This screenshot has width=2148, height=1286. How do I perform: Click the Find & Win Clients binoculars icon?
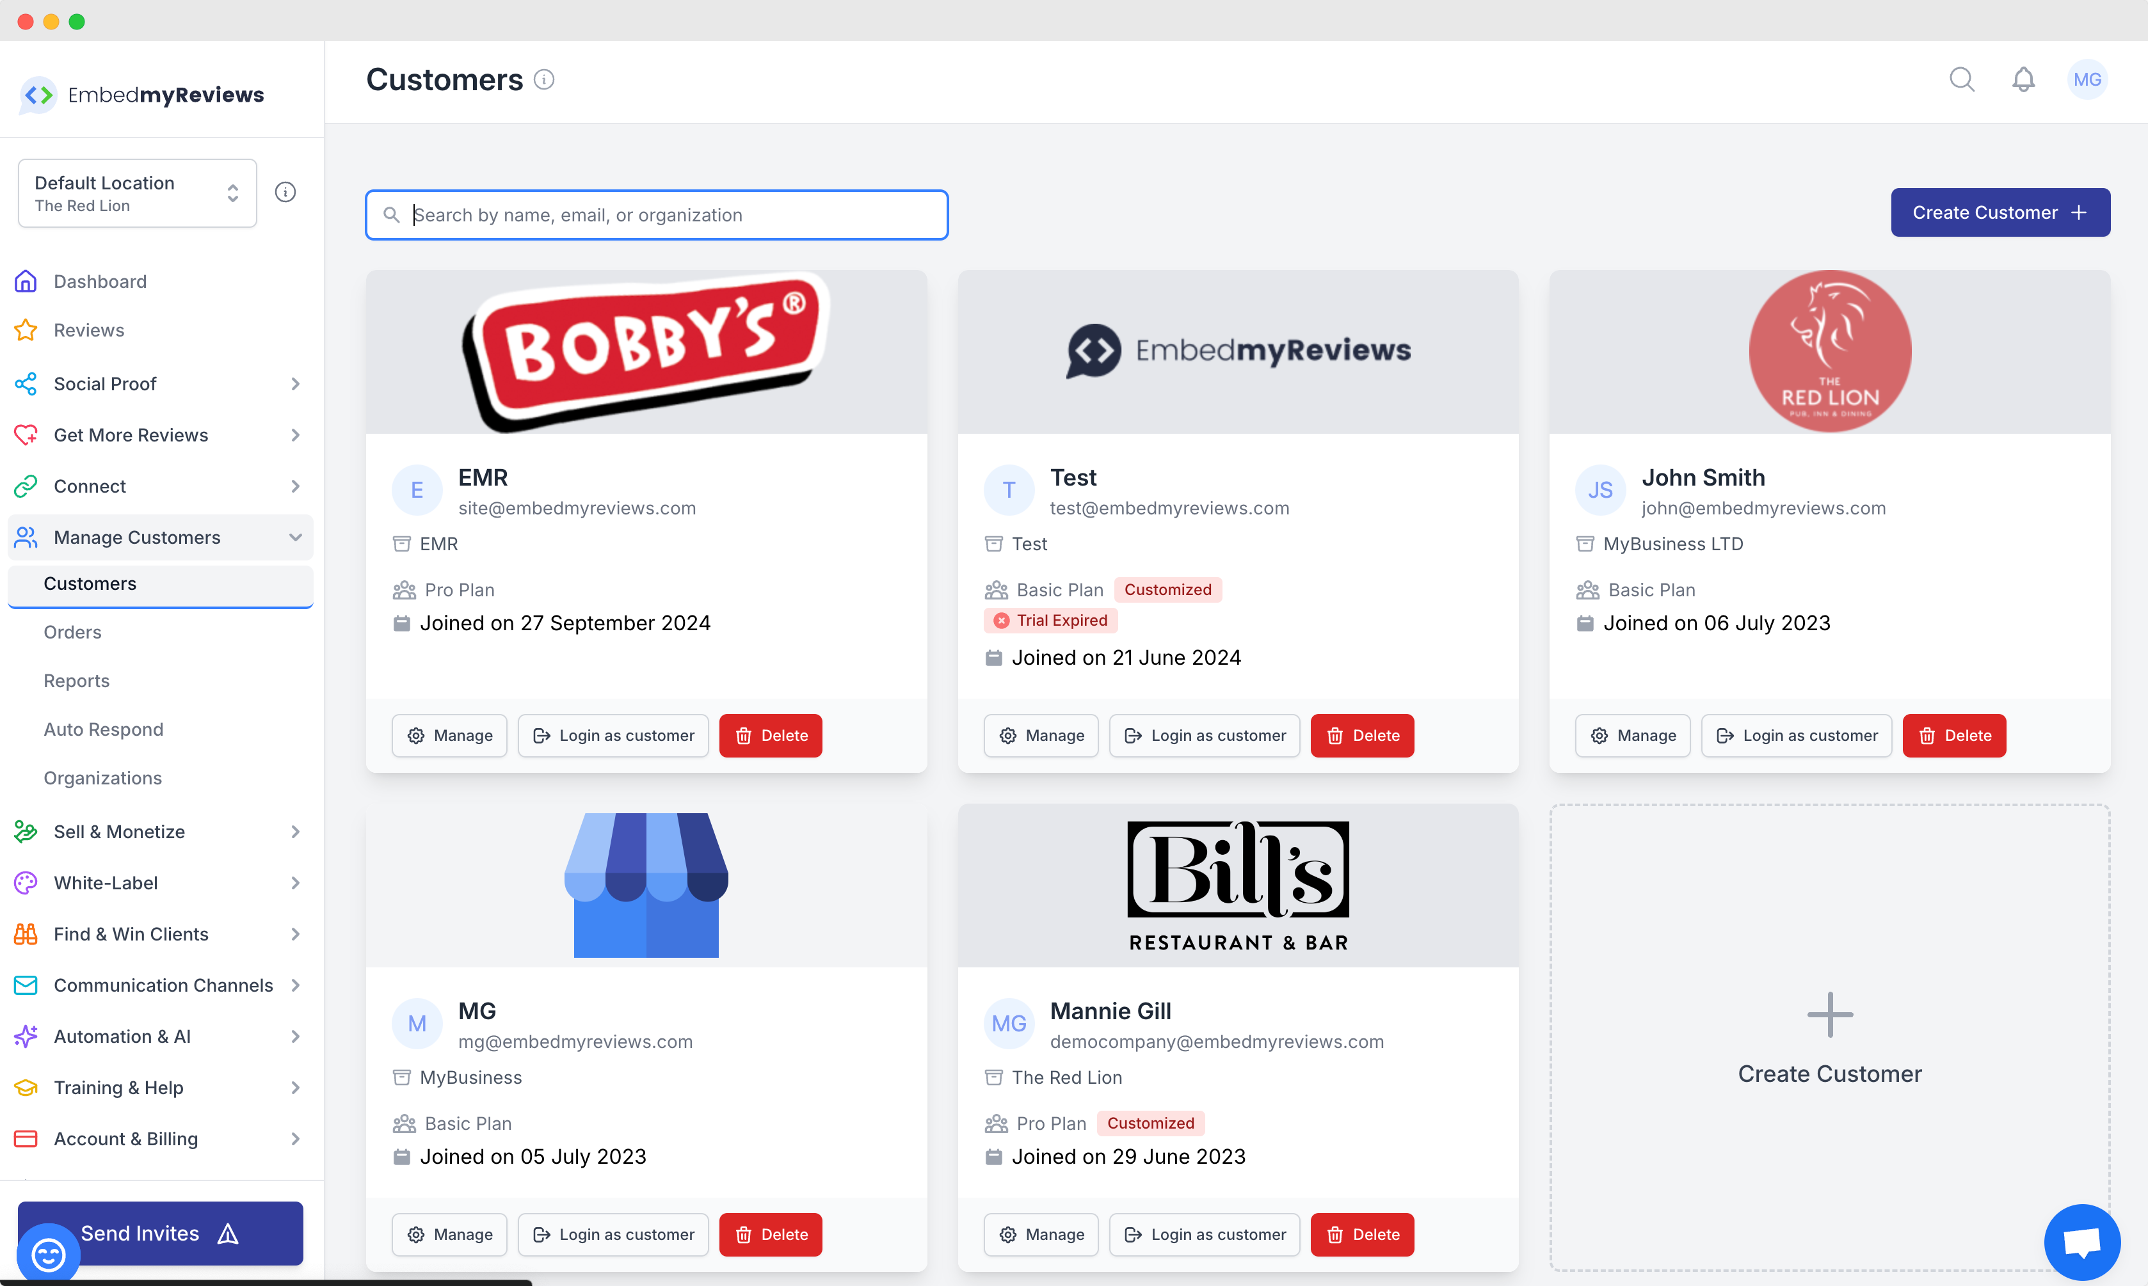[26, 934]
